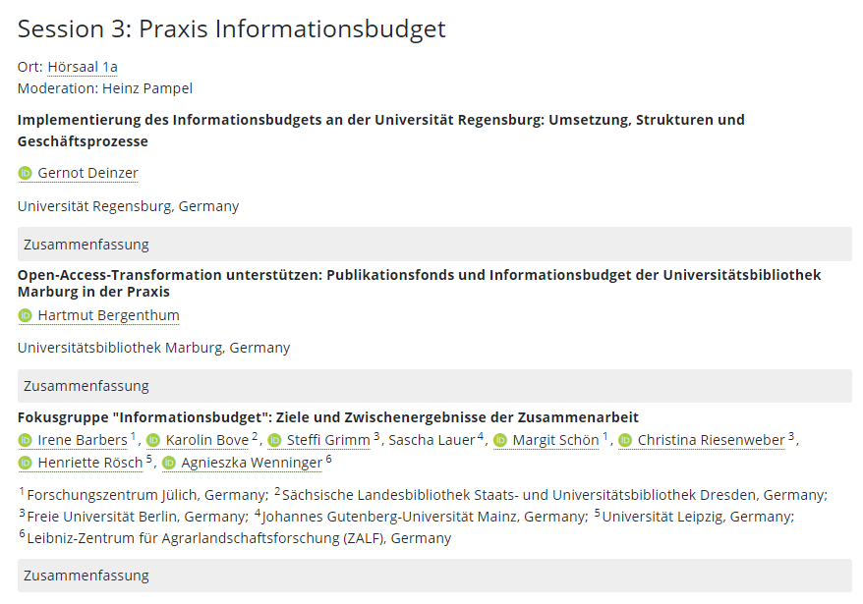Click ORCID icon beside Margit Schön
This screenshot has height=604, width=863.
tap(500, 441)
